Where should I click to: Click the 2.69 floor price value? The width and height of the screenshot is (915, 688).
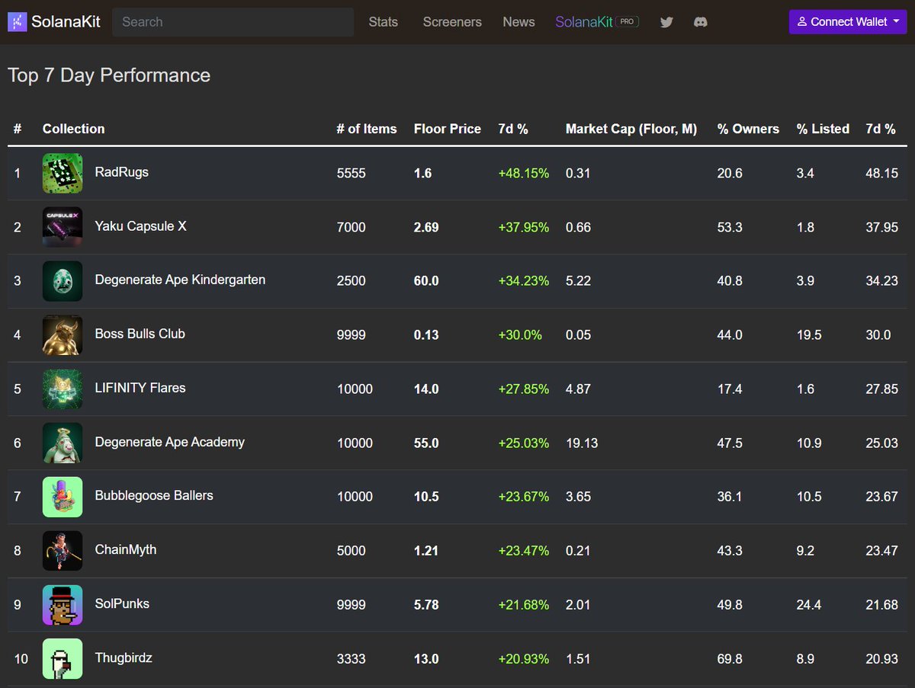coord(426,228)
